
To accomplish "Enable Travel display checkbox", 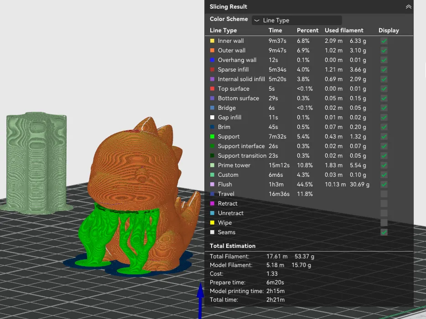I will coord(384,194).
